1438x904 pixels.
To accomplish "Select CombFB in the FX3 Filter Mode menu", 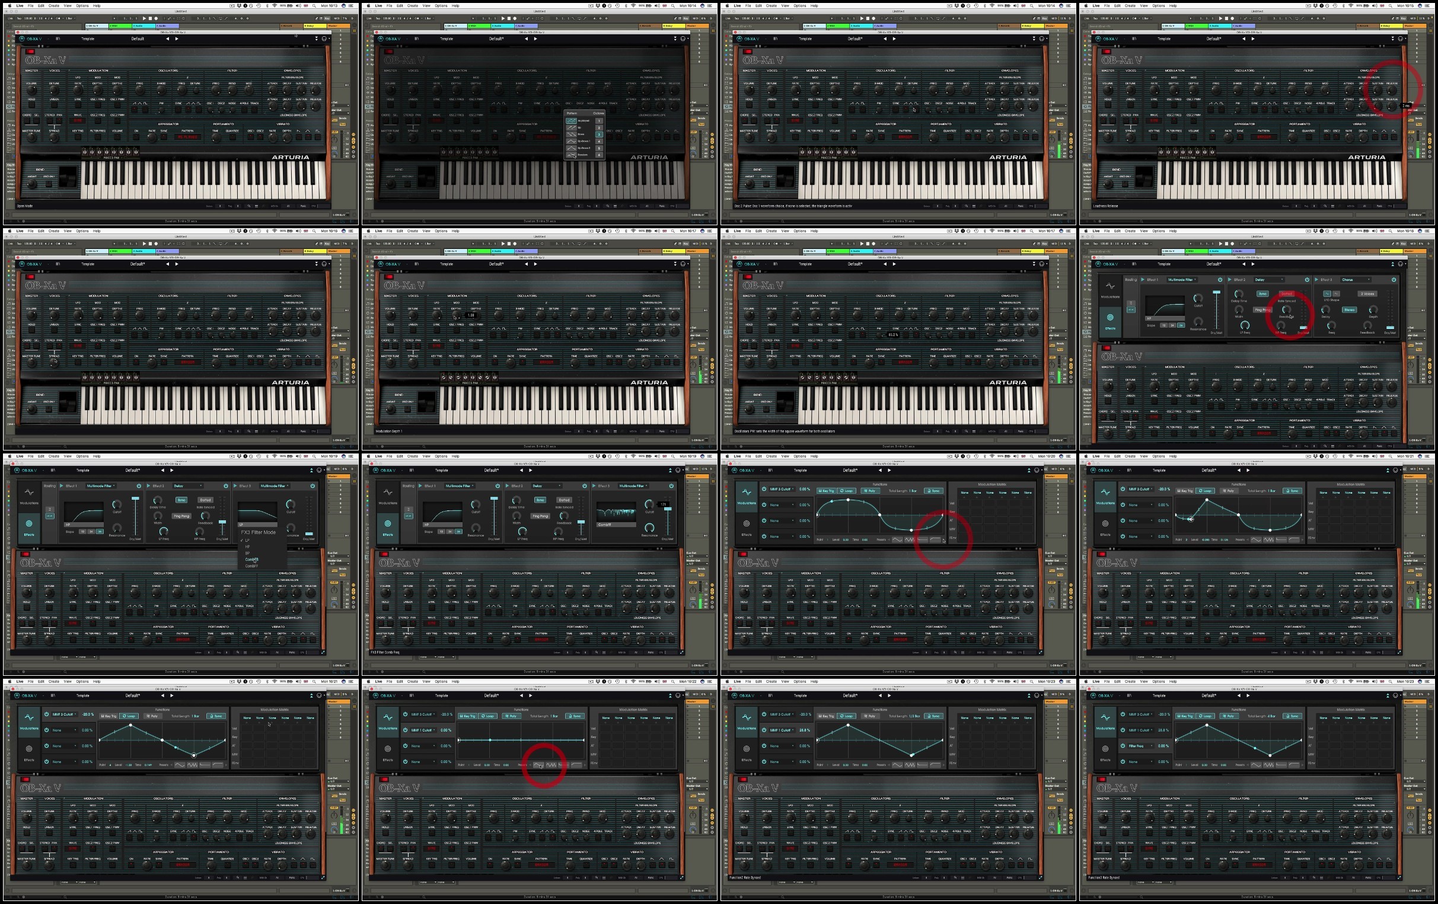I will click(x=251, y=560).
